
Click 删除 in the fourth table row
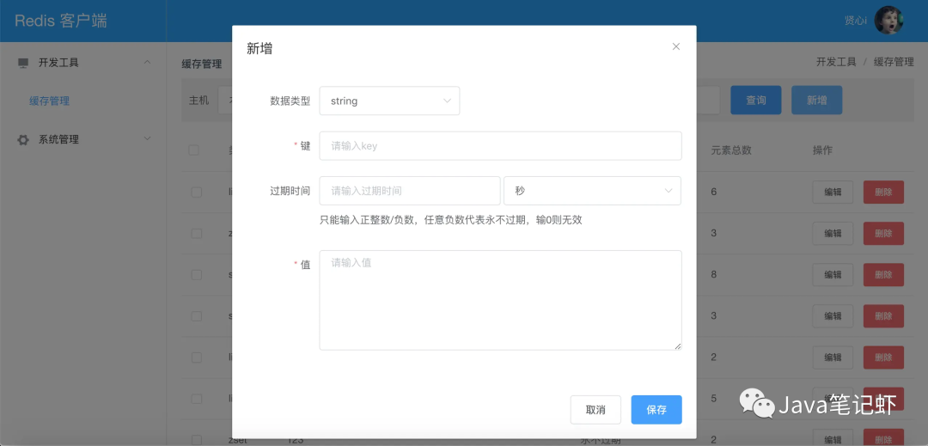[883, 316]
